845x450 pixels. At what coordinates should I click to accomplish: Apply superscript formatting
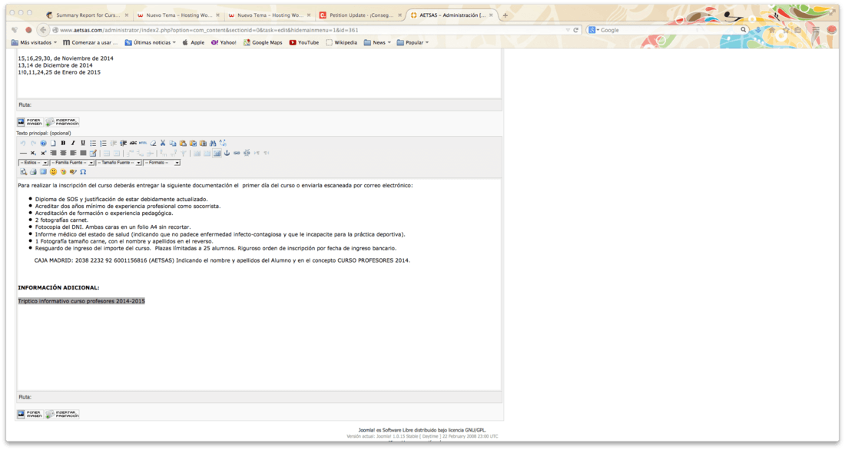[43, 153]
